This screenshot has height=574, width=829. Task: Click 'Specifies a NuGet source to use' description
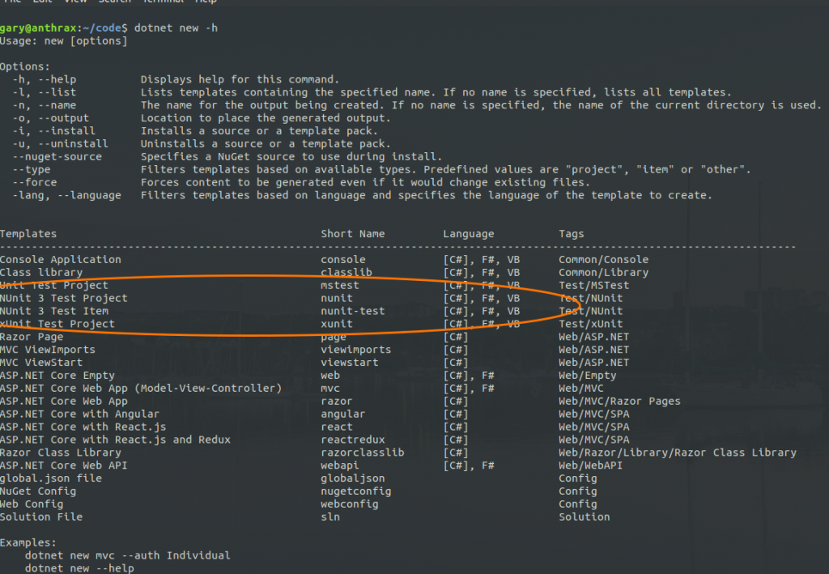pos(291,156)
